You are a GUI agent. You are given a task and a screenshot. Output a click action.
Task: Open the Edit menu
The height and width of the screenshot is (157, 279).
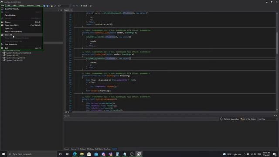(8, 6)
